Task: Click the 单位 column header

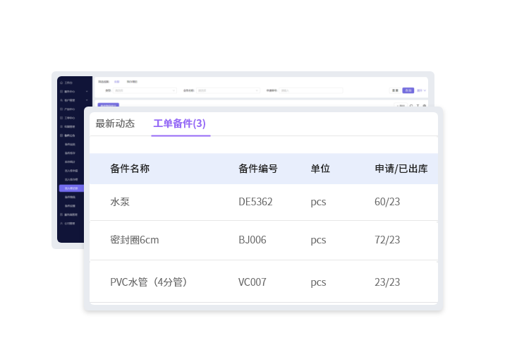Action: [x=320, y=169]
